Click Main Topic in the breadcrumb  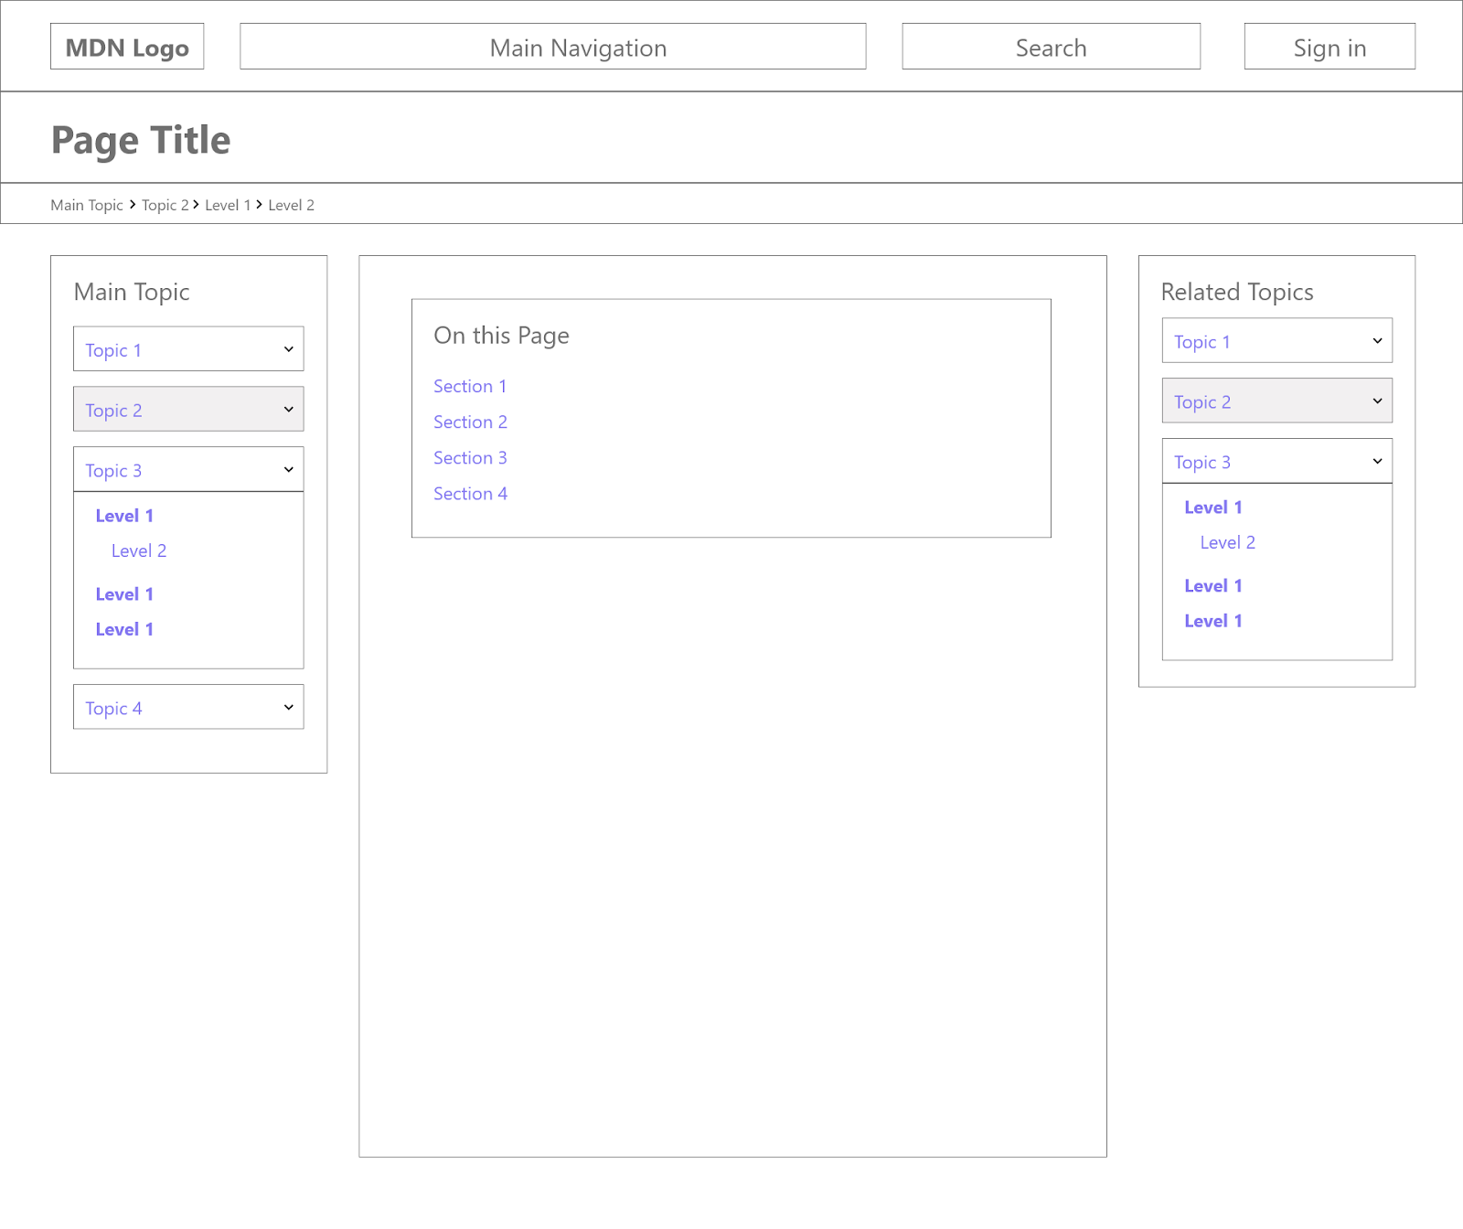coord(86,205)
